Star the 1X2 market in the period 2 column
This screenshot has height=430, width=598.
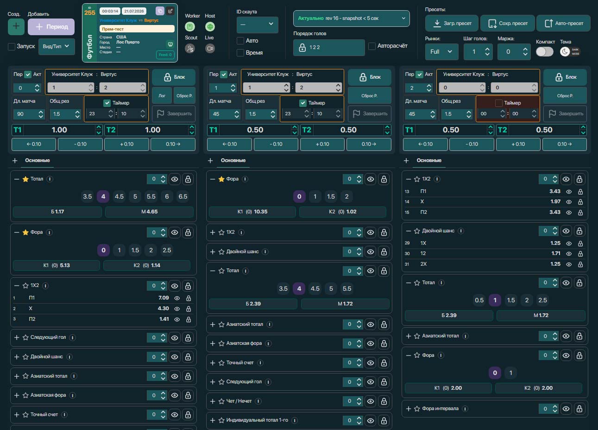coord(417,179)
